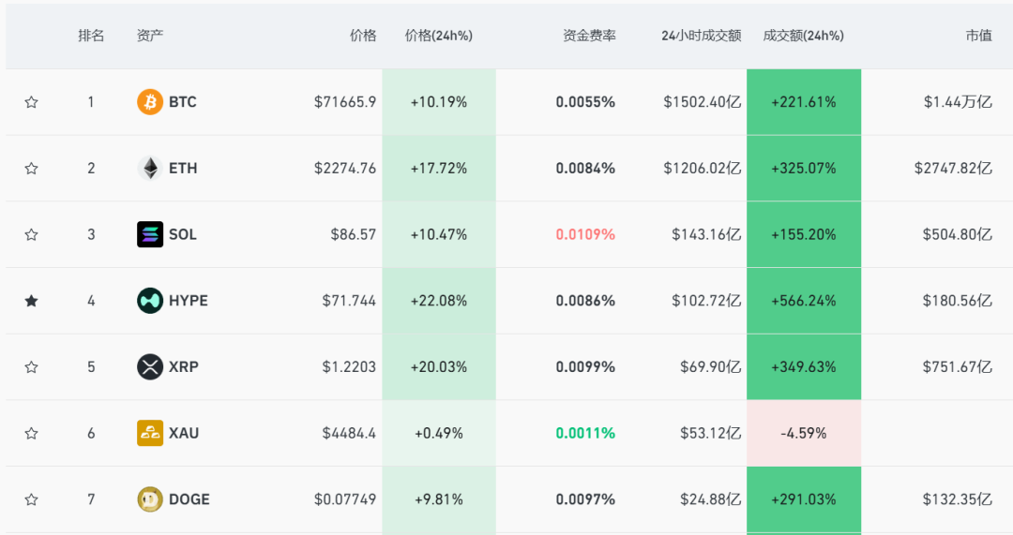Click SOL price $86.57
1013x535 pixels.
click(x=354, y=234)
